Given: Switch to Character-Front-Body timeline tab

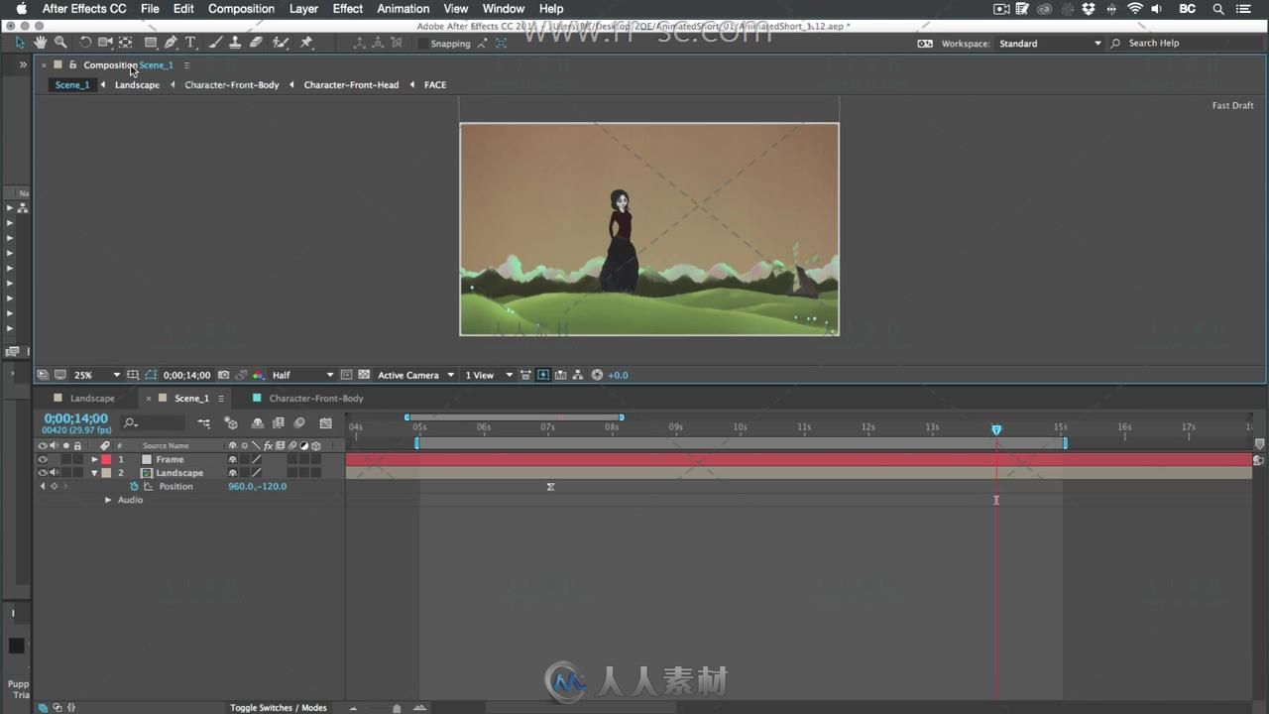Looking at the screenshot, I should pos(316,399).
